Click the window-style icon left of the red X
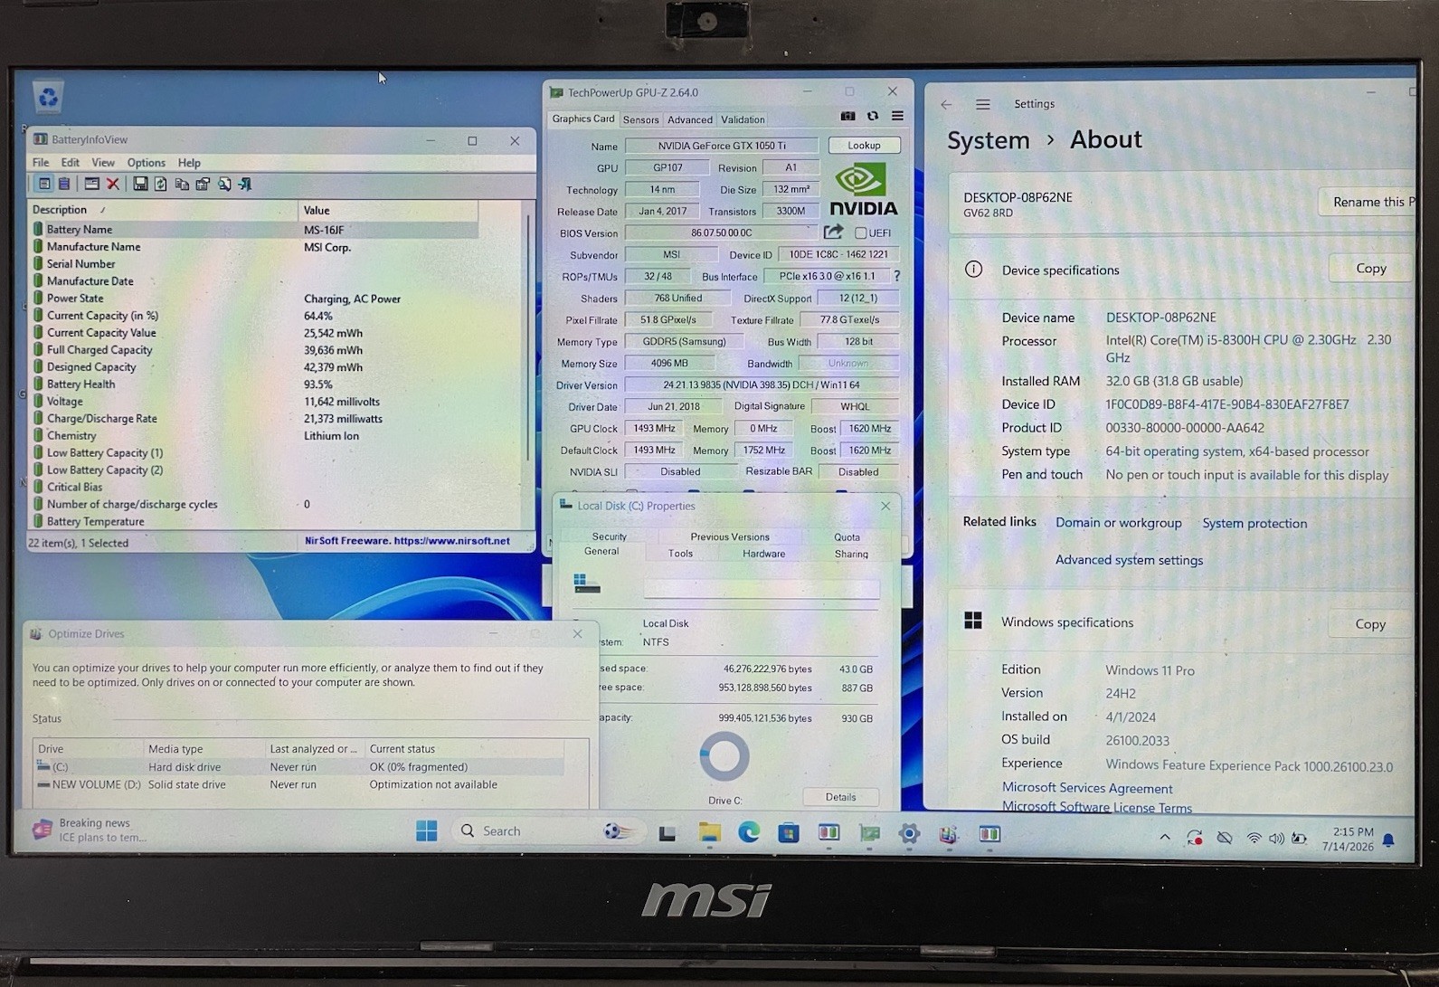The image size is (1439, 987). pos(91,184)
